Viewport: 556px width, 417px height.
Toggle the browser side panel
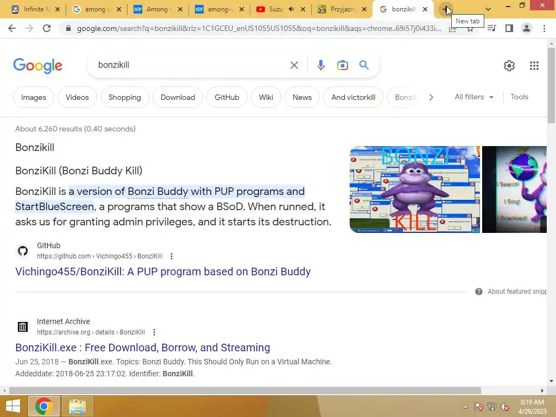pyautogui.click(x=509, y=28)
